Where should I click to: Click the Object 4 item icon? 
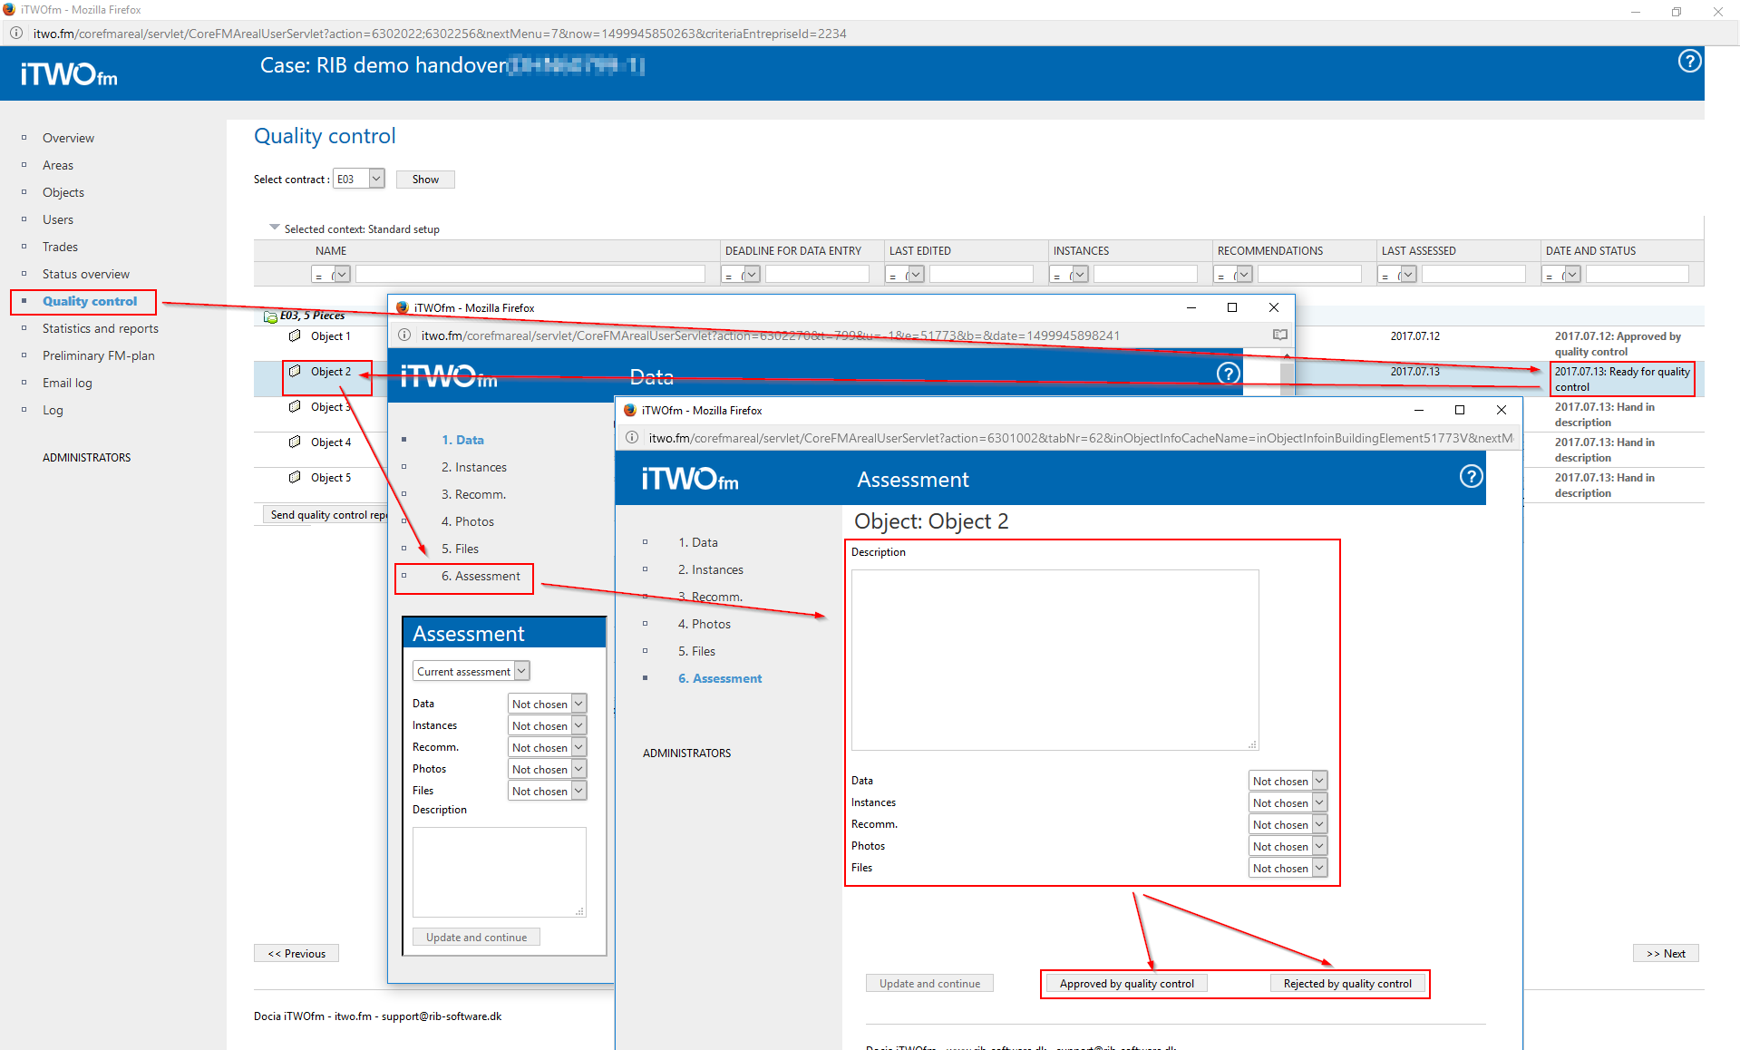[x=295, y=442]
